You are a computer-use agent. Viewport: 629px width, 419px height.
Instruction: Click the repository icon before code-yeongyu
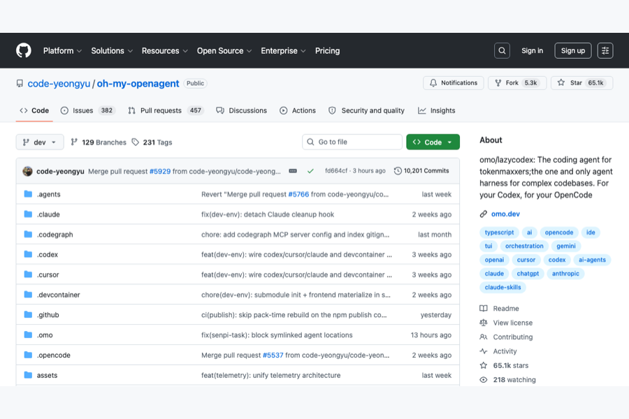[x=20, y=83]
